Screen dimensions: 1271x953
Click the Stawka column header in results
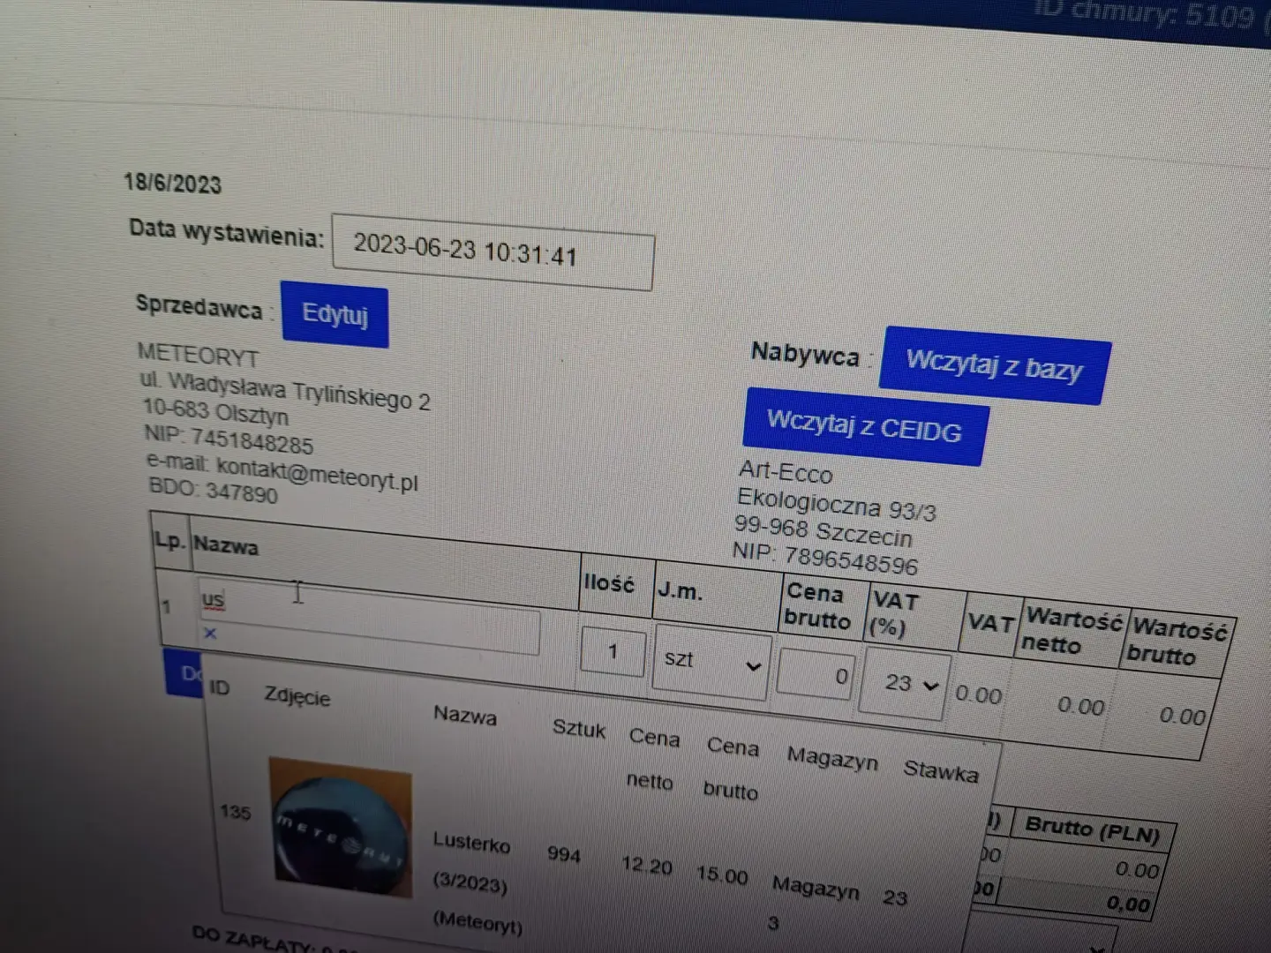[x=941, y=770]
